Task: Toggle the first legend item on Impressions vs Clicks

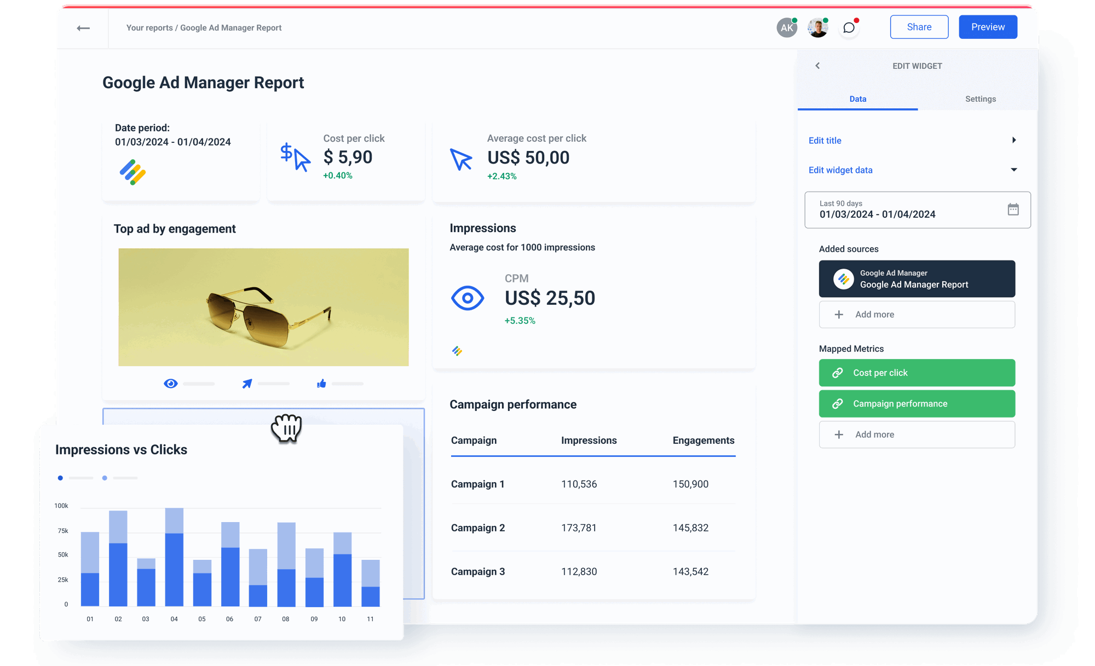Action: click(x=60, y=478)
